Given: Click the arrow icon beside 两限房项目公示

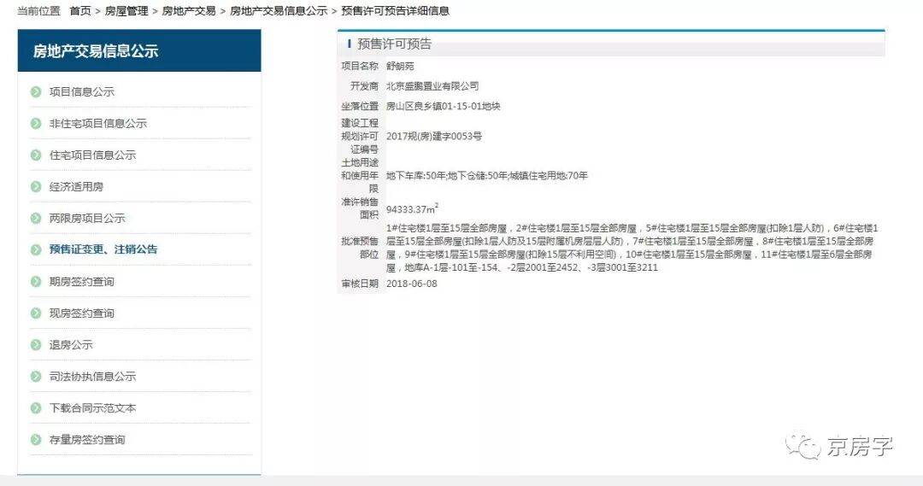Looking at the screenshot, I should [x=36, y=219].
